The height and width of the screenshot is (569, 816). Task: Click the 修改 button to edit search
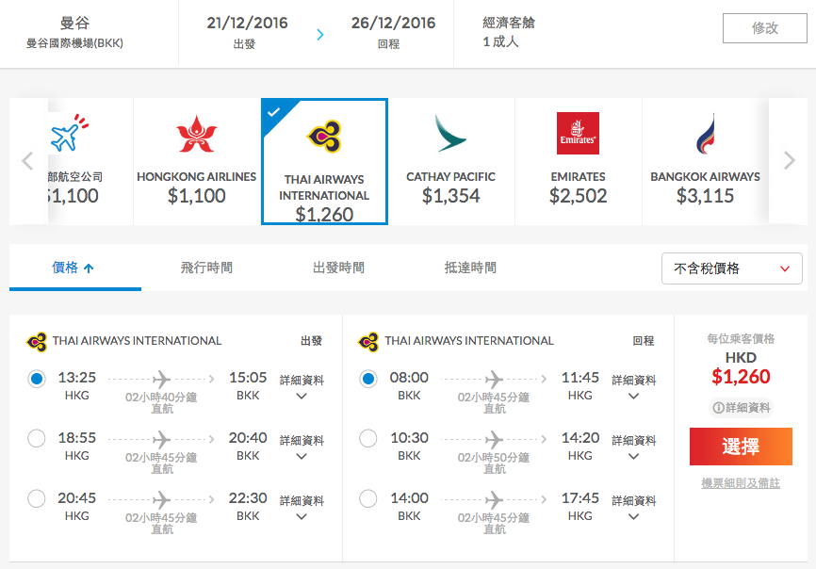(x=764, y=28)
